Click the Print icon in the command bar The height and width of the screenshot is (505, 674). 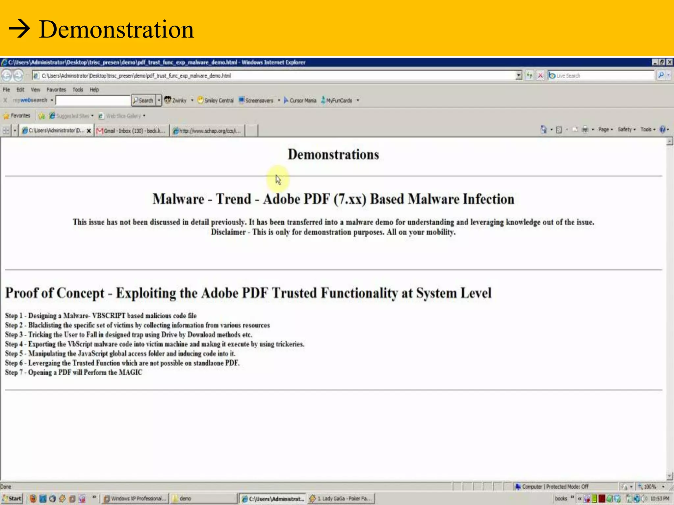tap(585, 130)
